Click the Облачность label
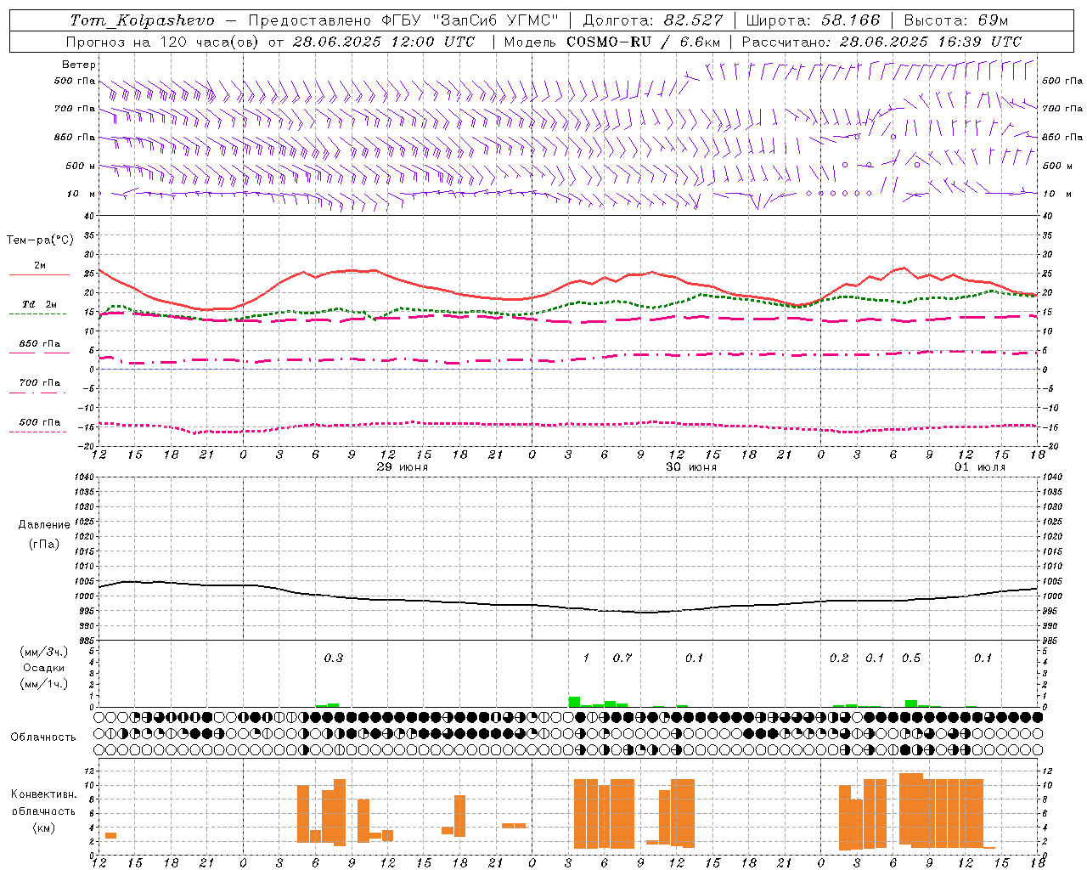 43,737
